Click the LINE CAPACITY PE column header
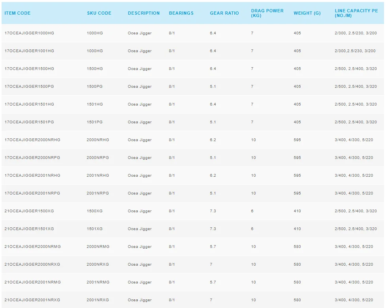The width and height of the screenshot is (386, 308). coord(356,13)
